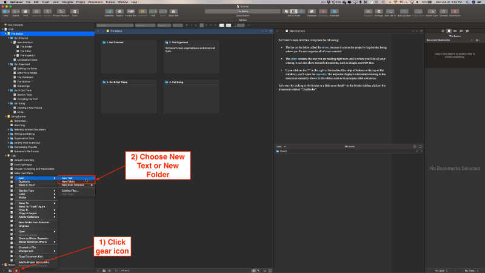Choose Existing Files in the Add submenu
The height and width of the screenshot is (273, 485).
tap(76, 190)
